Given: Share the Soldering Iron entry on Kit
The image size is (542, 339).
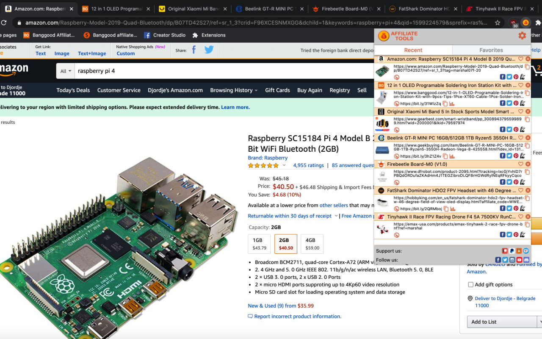Looking at the screenshot, I should [x=523, y=103].
